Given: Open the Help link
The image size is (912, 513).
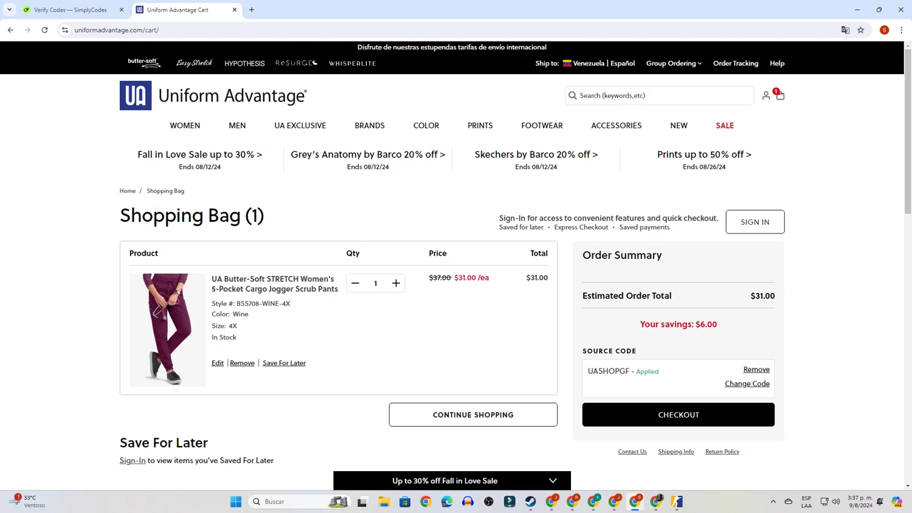Looking at the screenshot, I should pos(777,63).
